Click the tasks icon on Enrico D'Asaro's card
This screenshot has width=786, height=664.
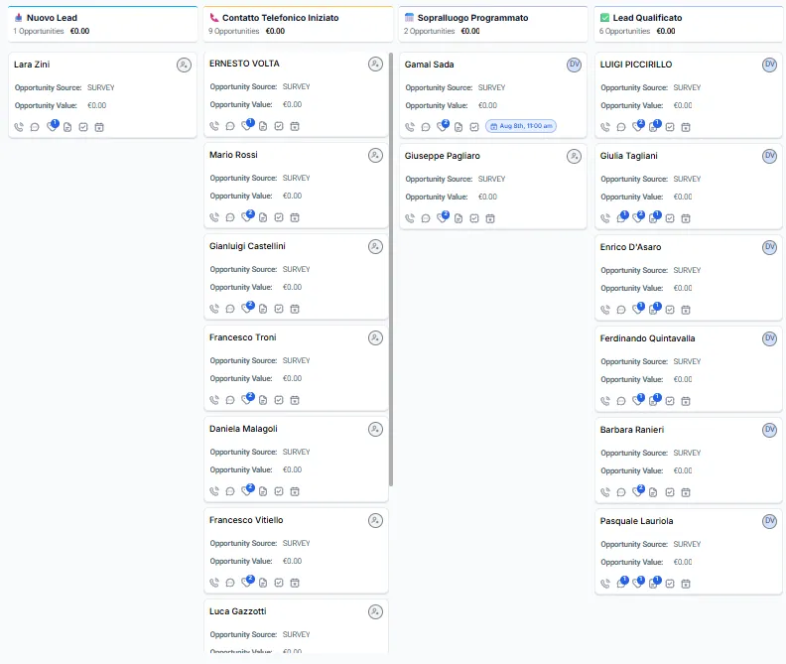tap(670, 310)
